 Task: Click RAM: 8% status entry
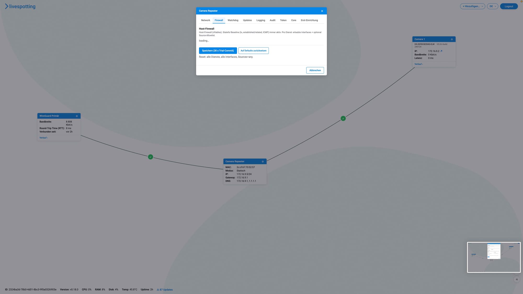[x=100, y=290]
